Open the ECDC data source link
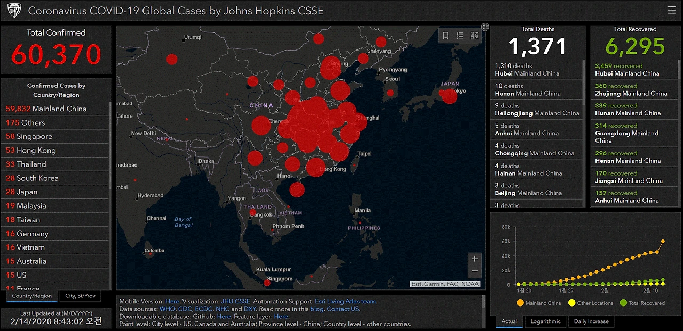This screenshot has width=683, height=331. tap(204, 309)
